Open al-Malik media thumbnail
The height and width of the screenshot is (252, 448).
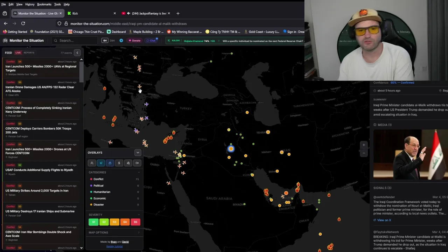[411, 154]
